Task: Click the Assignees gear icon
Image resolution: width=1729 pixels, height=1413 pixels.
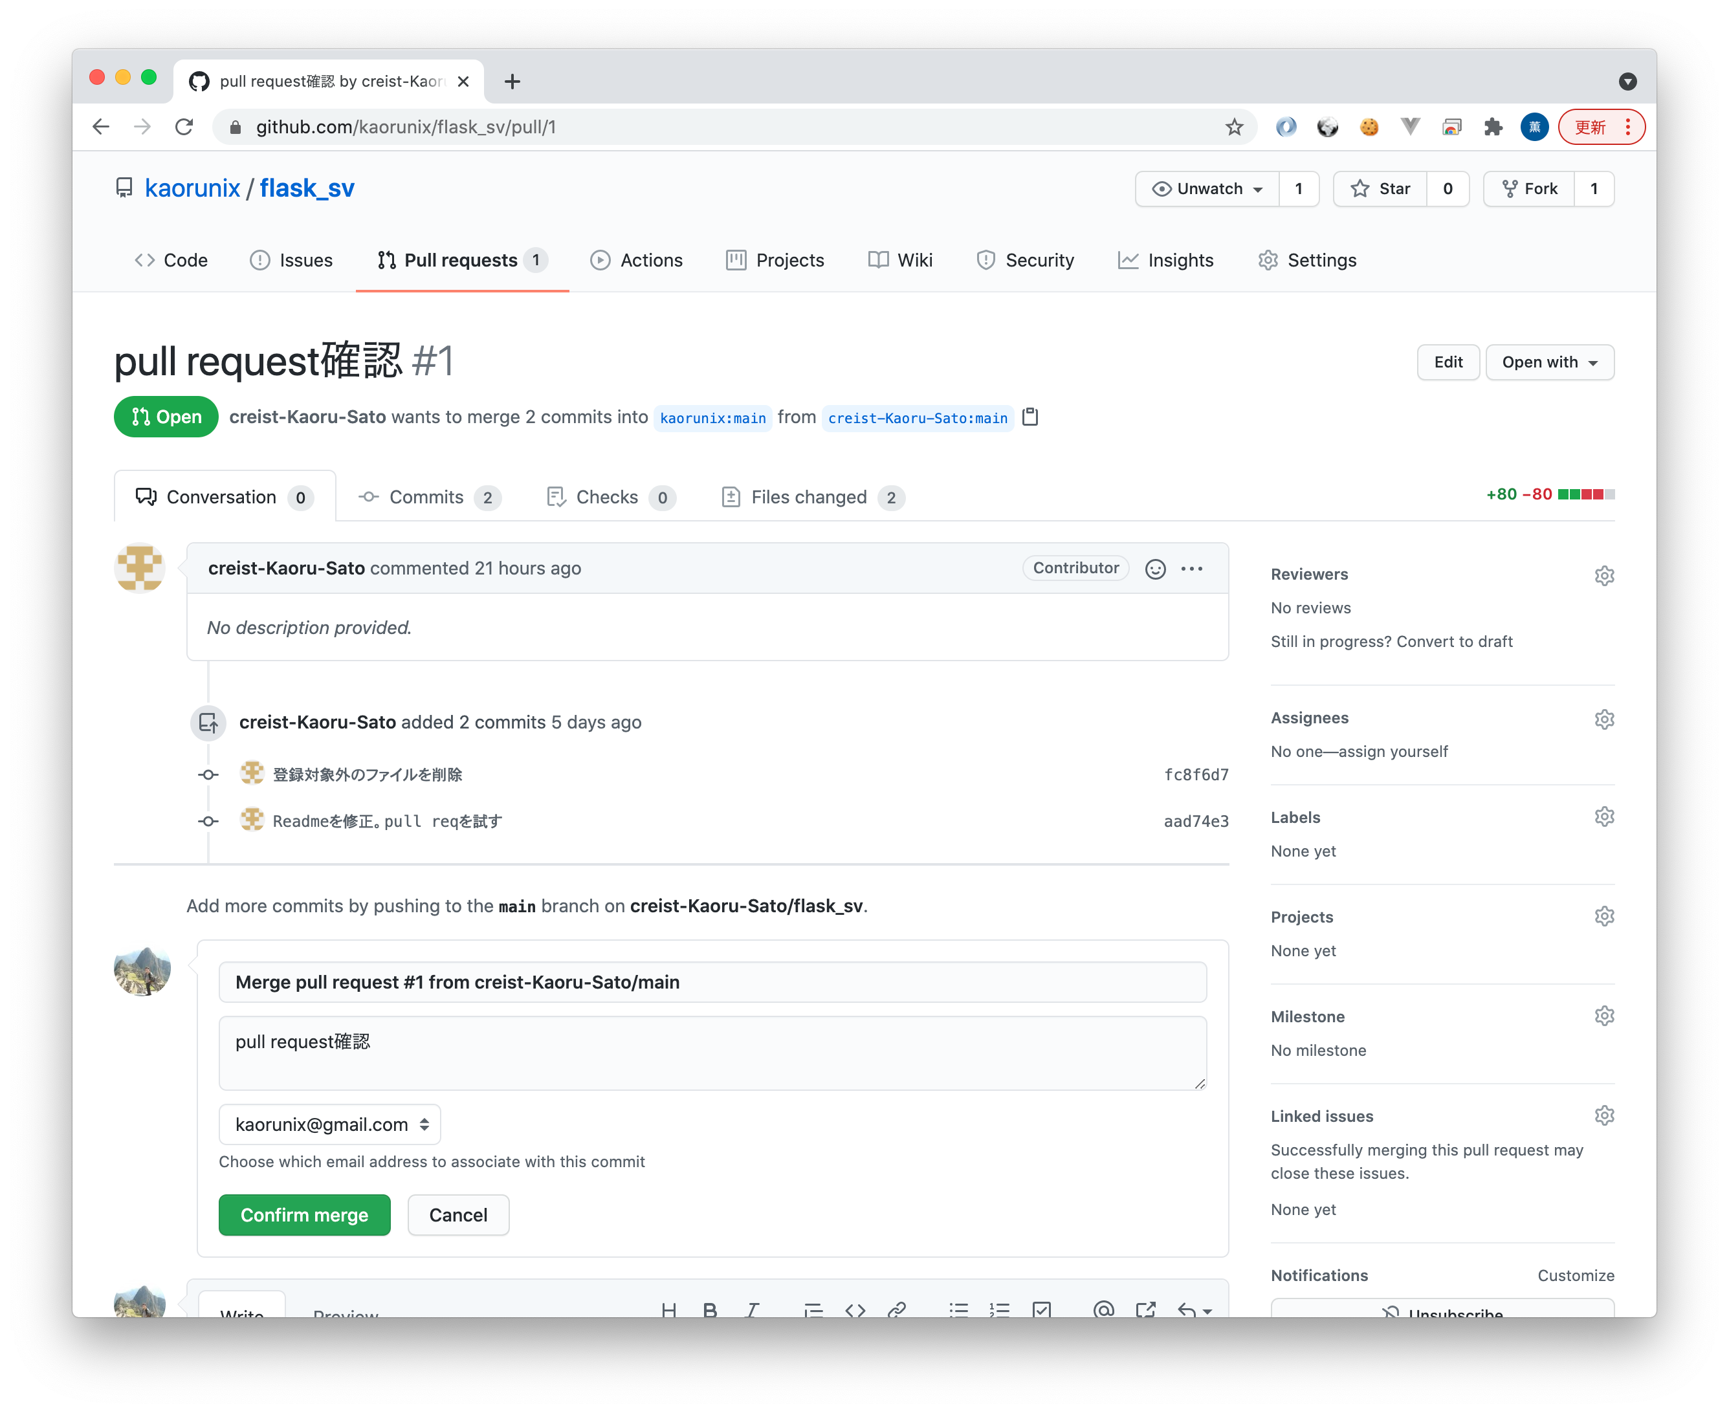Action: tap(1603, 719)
